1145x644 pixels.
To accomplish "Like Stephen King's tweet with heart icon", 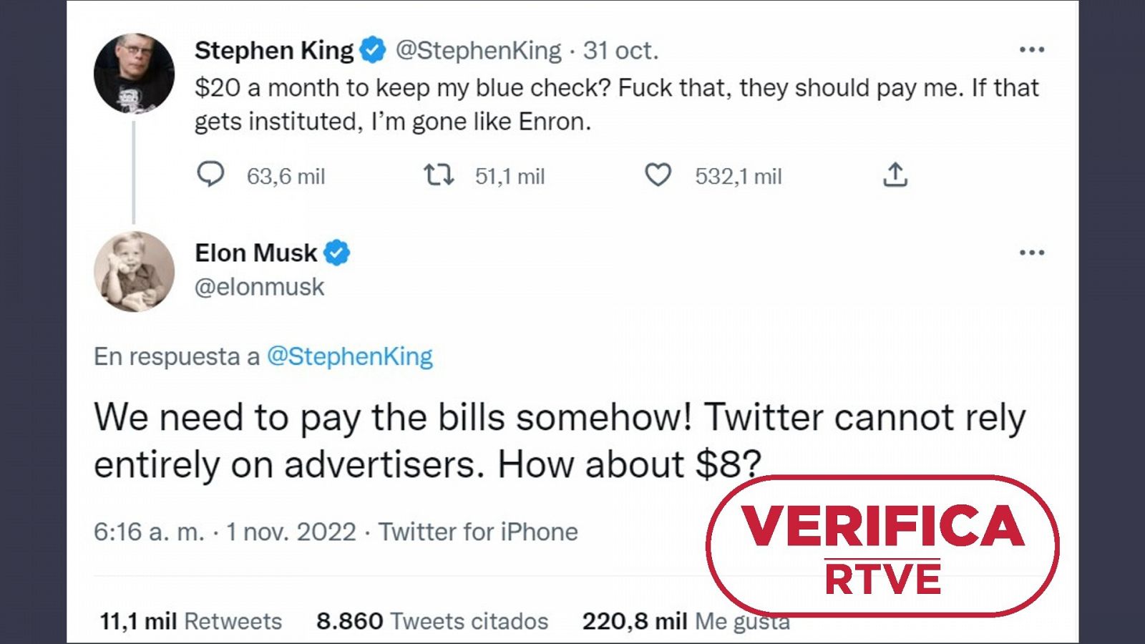I will click(658, 175).
